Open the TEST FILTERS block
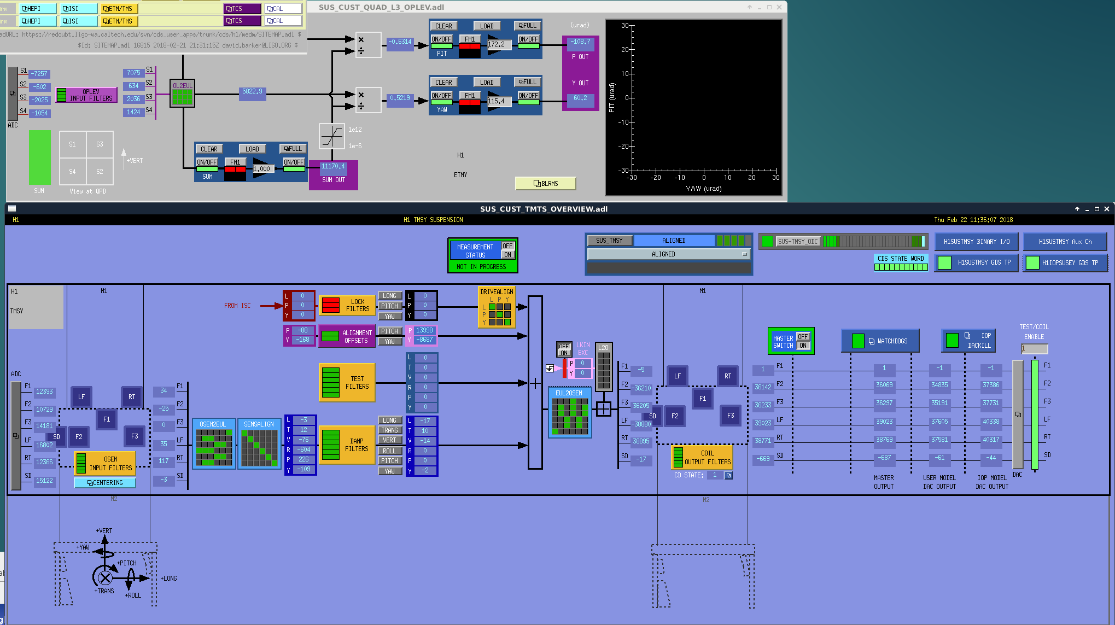 pyautogui.click(x=347, y=382)
